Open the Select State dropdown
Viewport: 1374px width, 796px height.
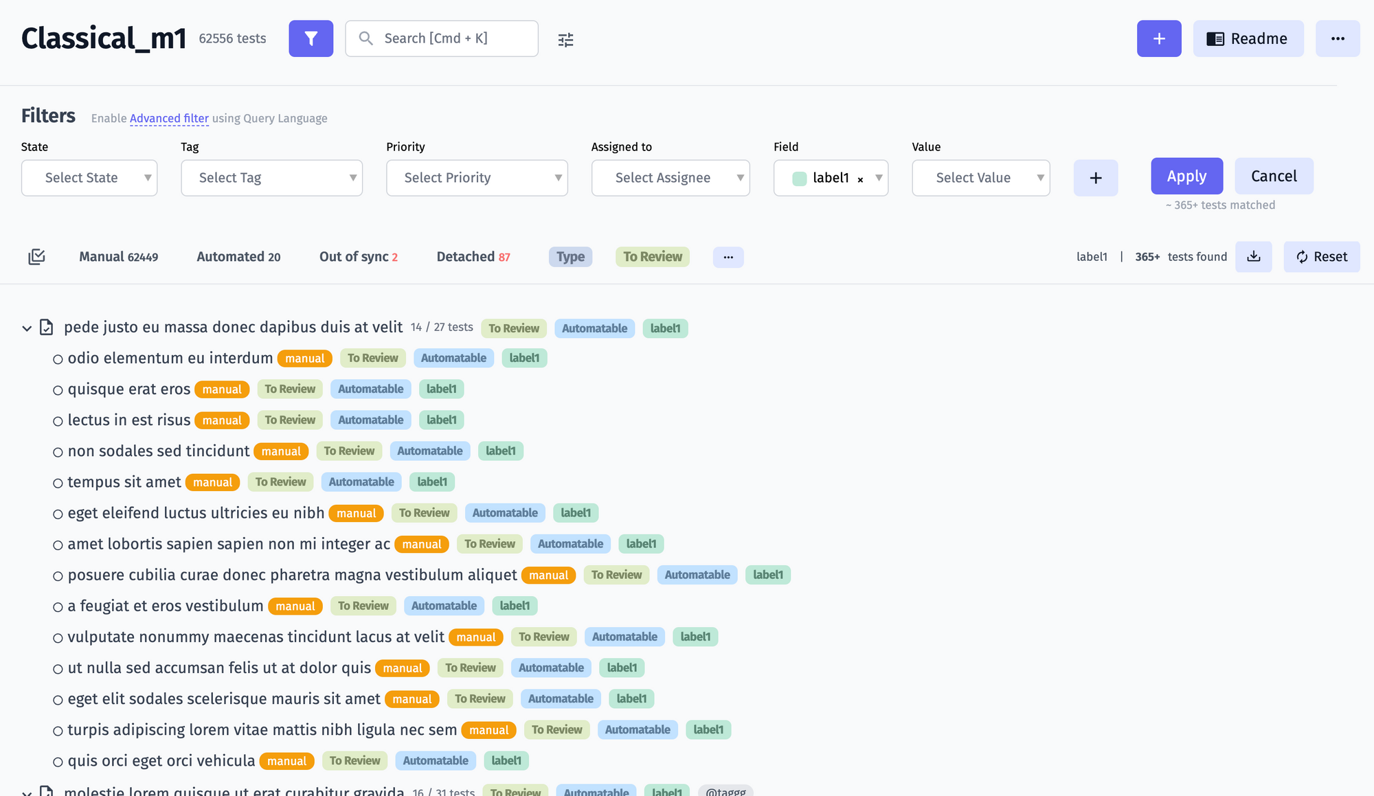(89, 178)
